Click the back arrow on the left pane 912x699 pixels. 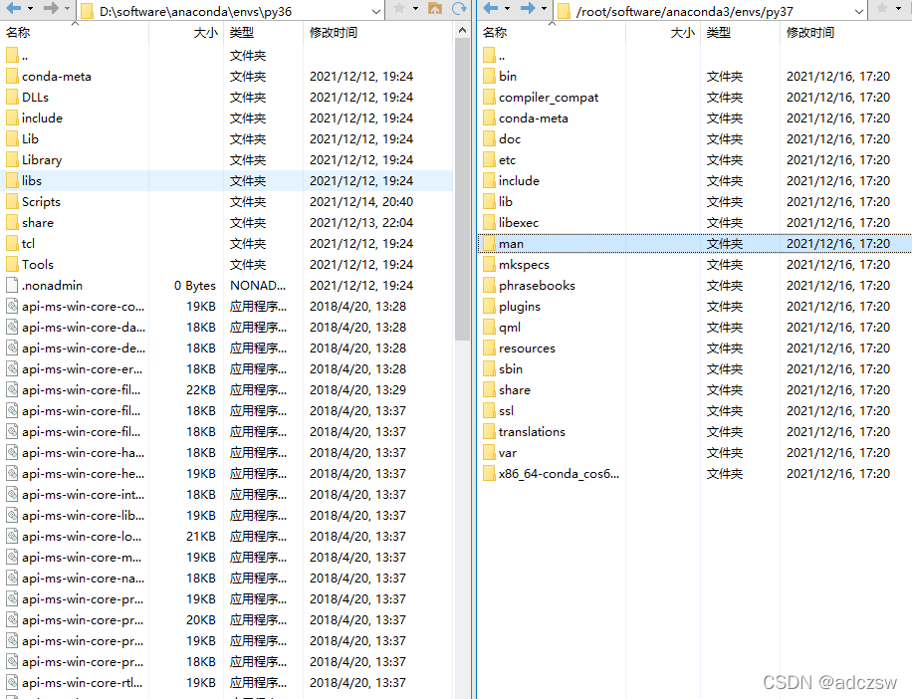coord(12,10)
